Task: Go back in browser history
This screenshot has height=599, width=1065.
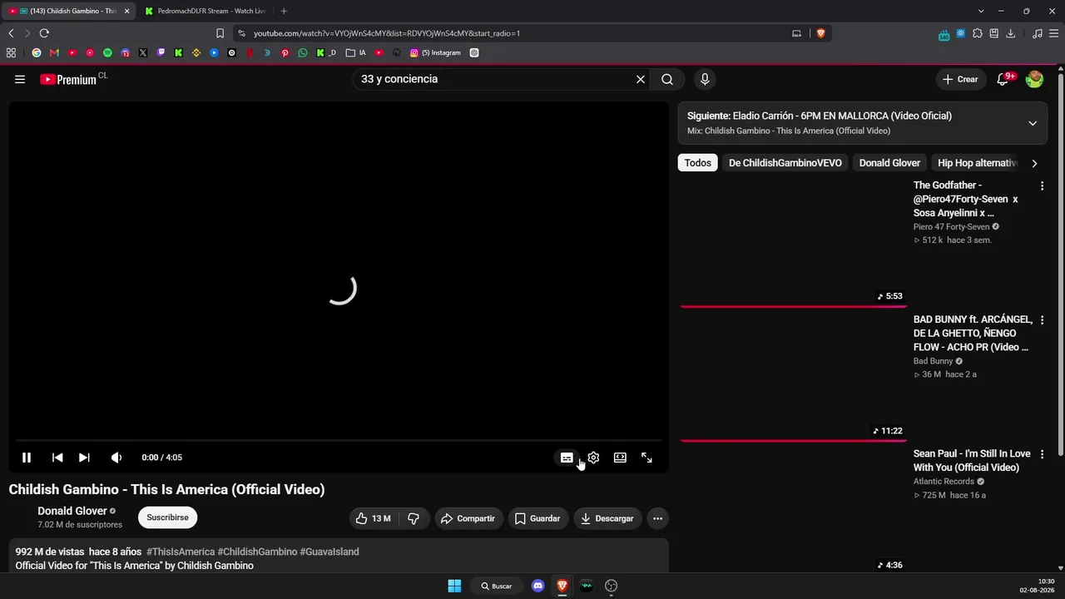Action: (11, 33)
